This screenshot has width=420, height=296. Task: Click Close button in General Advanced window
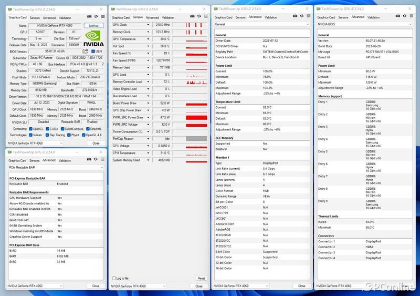(x=301, y=286)
